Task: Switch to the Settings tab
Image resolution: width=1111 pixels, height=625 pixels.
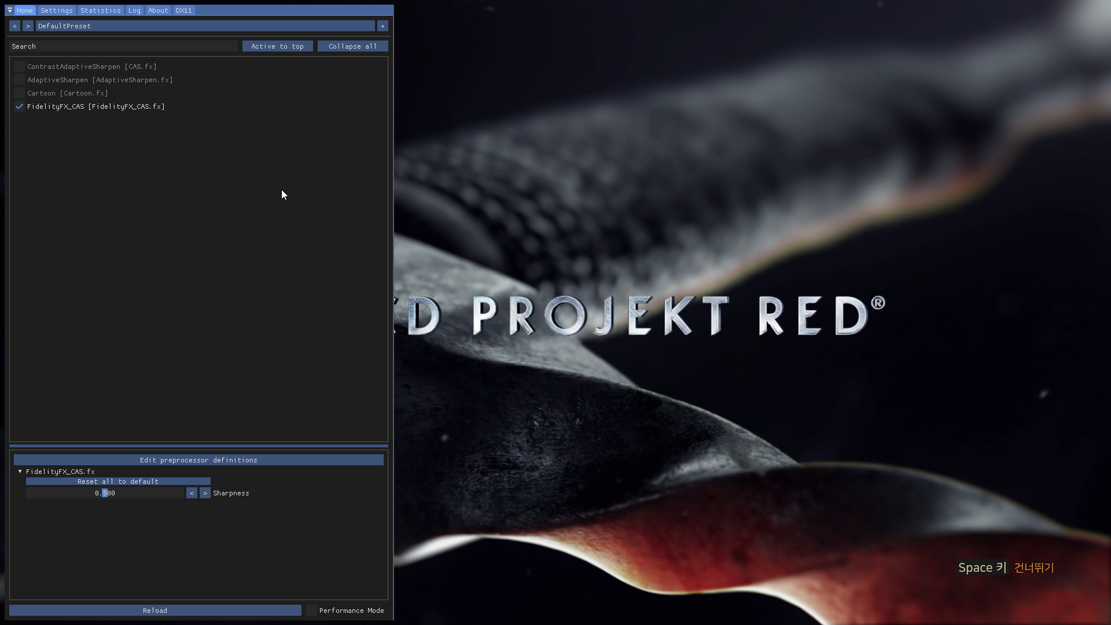Action: pos(57,10)
